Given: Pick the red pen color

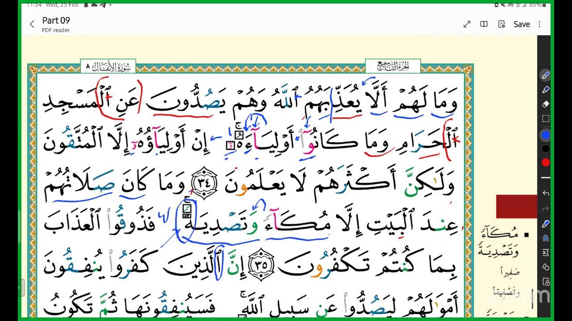Looking at the screenshot, I should tap(546, 163).
